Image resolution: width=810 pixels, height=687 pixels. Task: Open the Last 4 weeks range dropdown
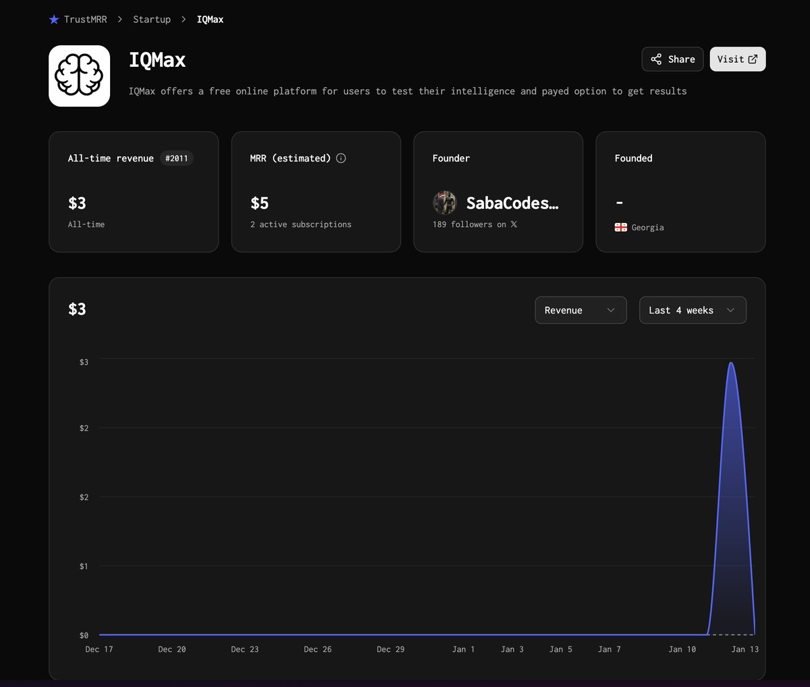pyautogui.click(x=693, y=310)
